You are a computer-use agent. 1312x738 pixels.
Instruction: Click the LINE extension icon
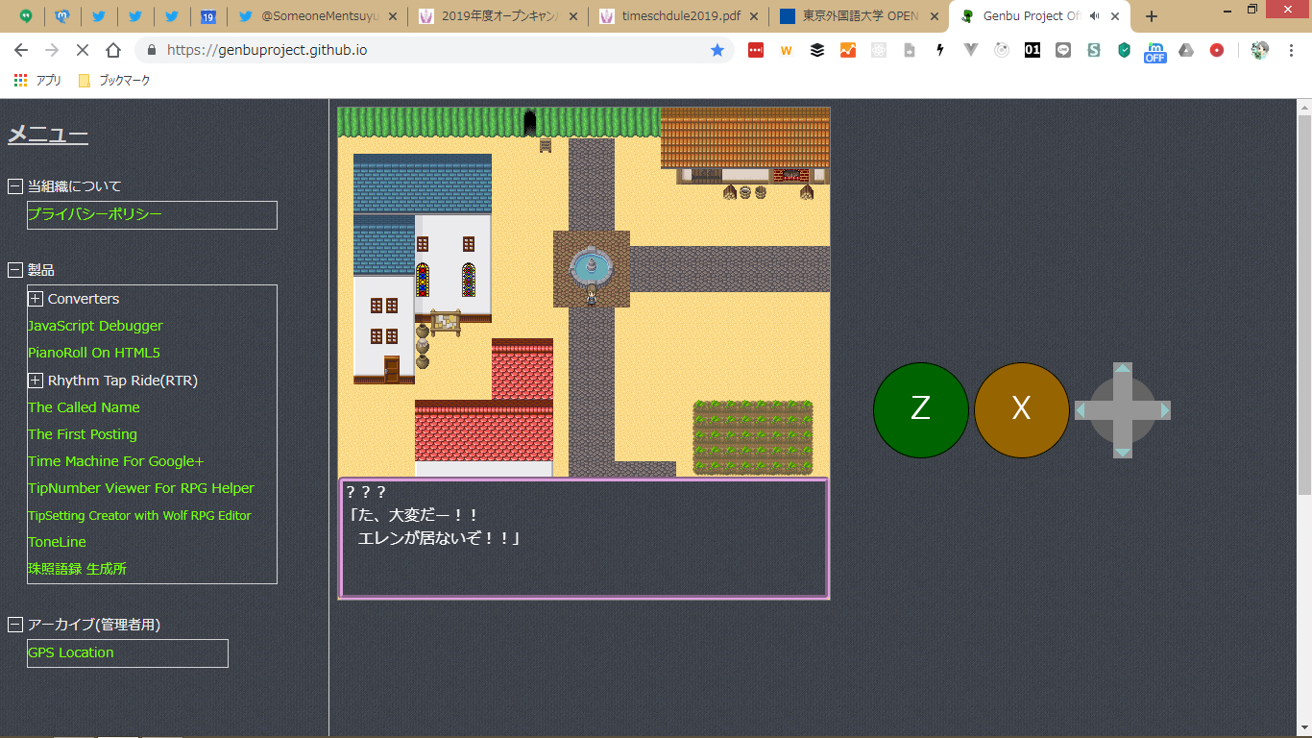coord(1062,50)
